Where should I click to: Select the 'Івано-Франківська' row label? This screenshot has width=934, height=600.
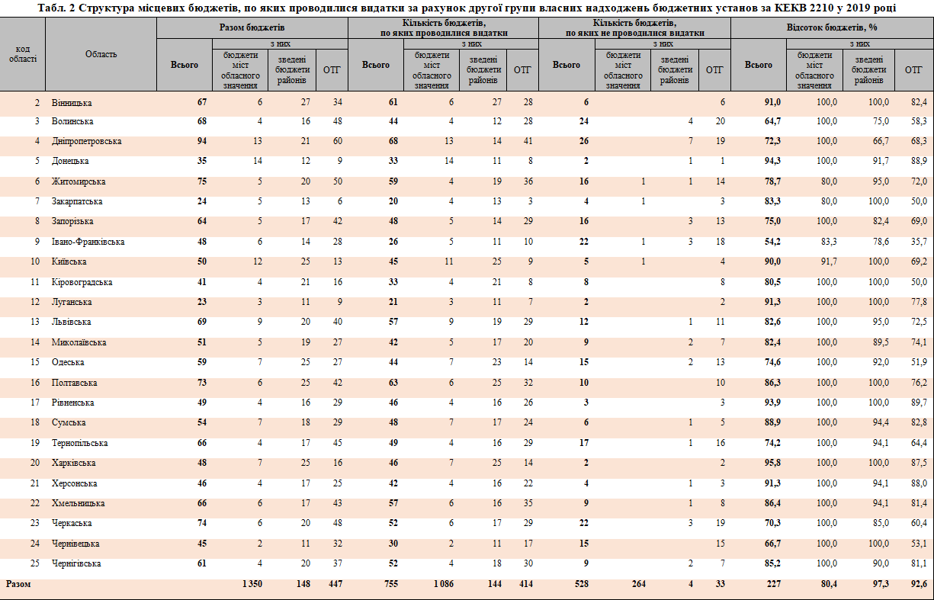[88, 242]
